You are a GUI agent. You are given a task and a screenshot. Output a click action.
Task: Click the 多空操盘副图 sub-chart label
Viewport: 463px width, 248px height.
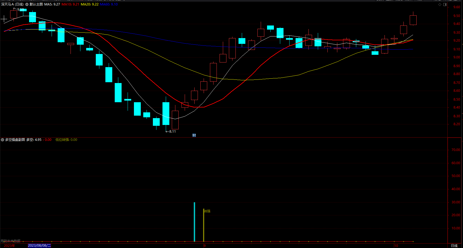[15, 140]
